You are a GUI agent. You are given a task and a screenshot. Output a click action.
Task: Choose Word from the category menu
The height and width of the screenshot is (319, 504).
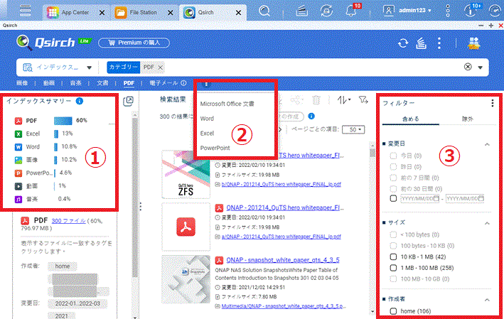(207, 119)
